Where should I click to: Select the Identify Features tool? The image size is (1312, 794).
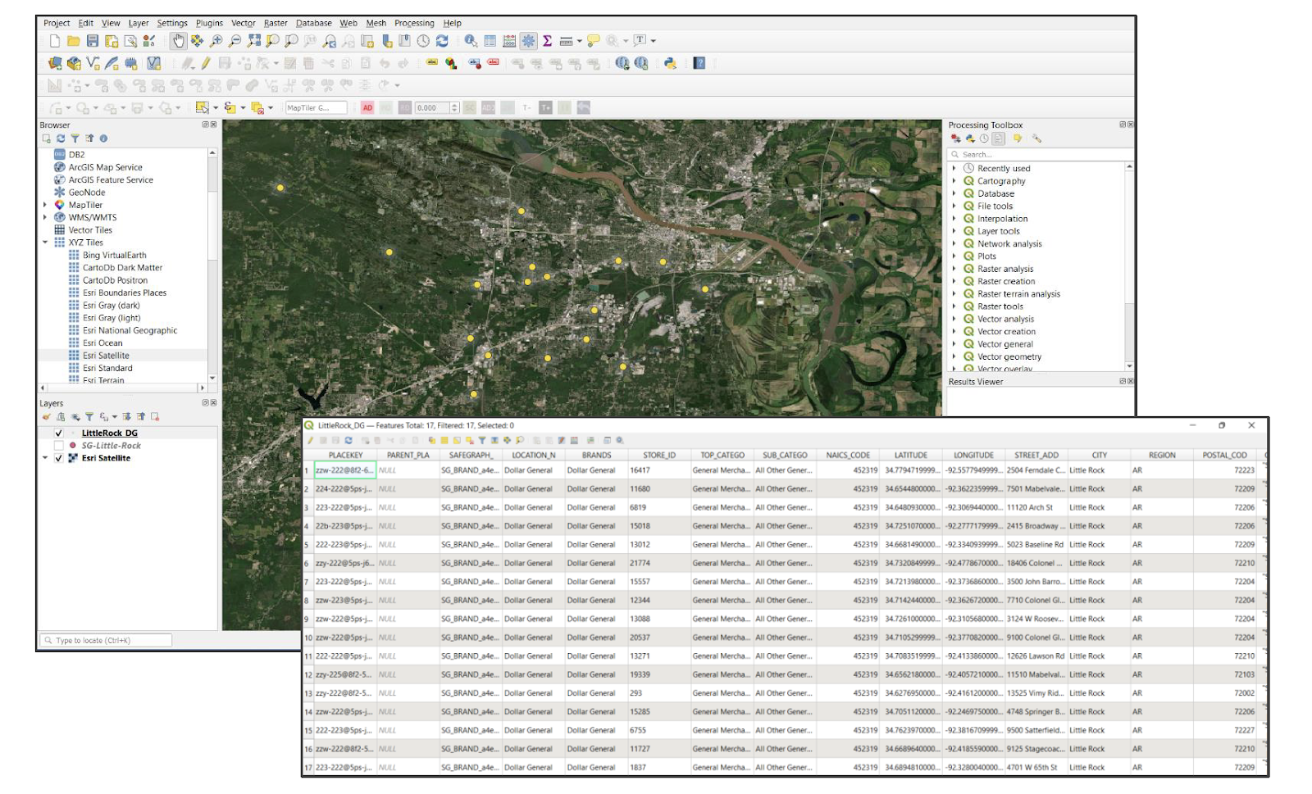click(x=471, y=40)
